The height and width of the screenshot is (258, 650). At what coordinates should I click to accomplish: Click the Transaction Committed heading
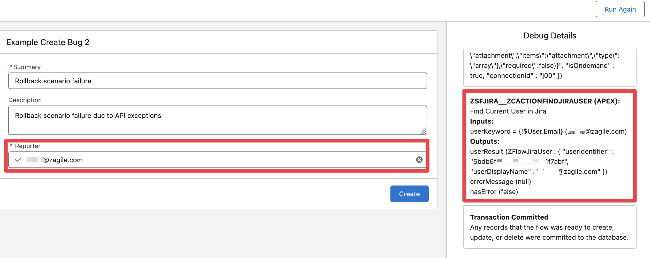click(x=509, y=217)
